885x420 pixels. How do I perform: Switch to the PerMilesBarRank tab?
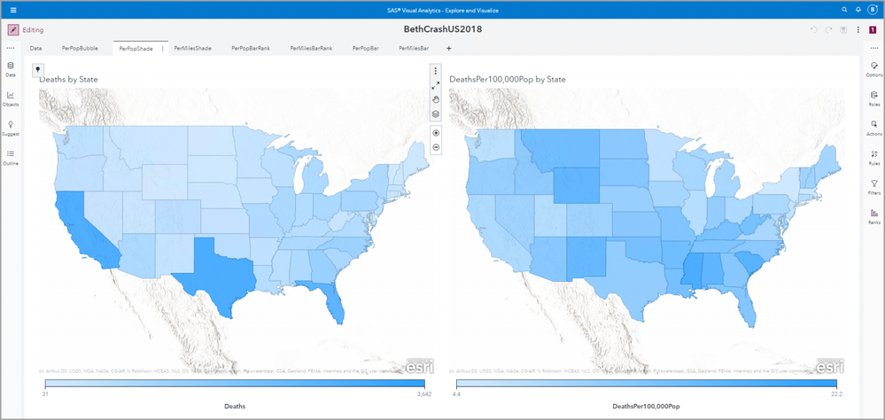[311, 49]
